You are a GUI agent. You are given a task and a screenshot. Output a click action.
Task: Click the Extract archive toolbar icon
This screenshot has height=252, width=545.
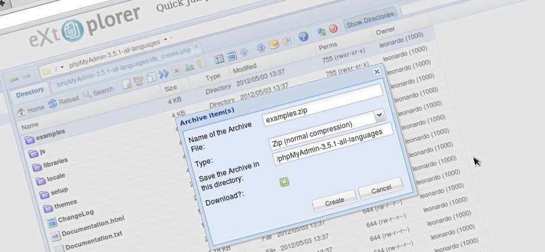pyautogui.click(x=286, y=41)
